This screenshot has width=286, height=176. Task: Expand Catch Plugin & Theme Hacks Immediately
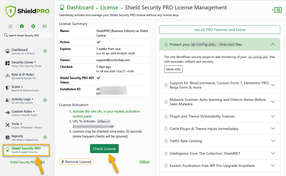click(x=220, y=129)
